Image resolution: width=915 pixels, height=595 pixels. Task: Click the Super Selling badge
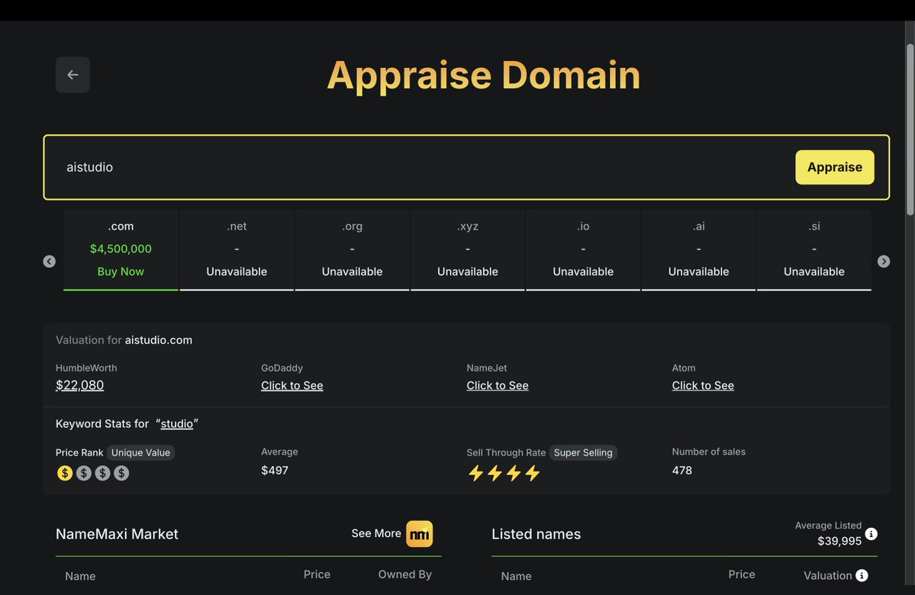(x=583, y=452)
